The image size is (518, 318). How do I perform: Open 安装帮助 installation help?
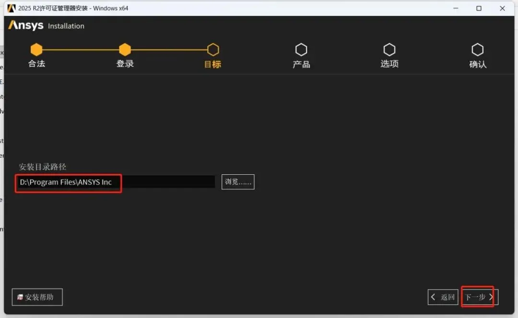[37, 297]
